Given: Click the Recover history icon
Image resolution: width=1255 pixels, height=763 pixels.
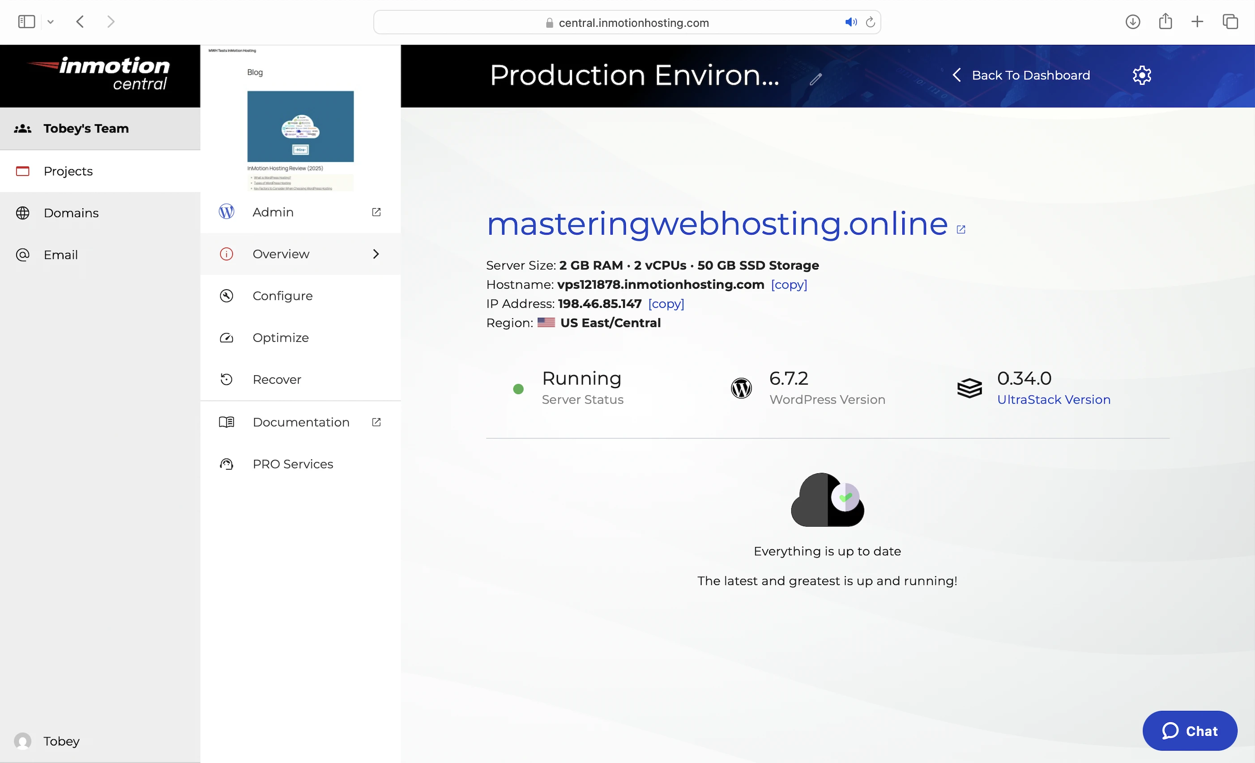Looking at the screenshot, I should [226, 380].
